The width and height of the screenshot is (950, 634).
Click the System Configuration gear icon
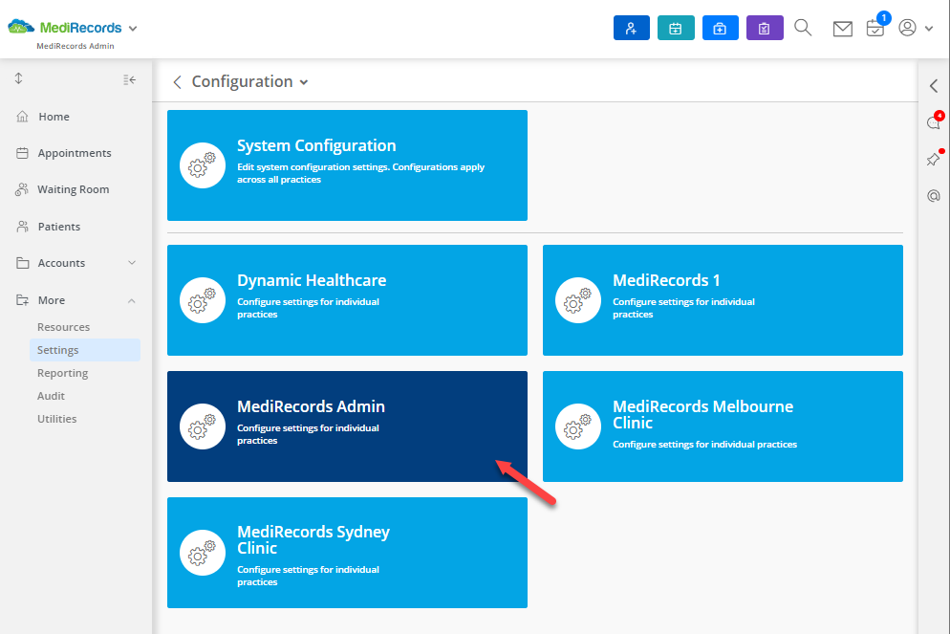click(x=203, y=165)
